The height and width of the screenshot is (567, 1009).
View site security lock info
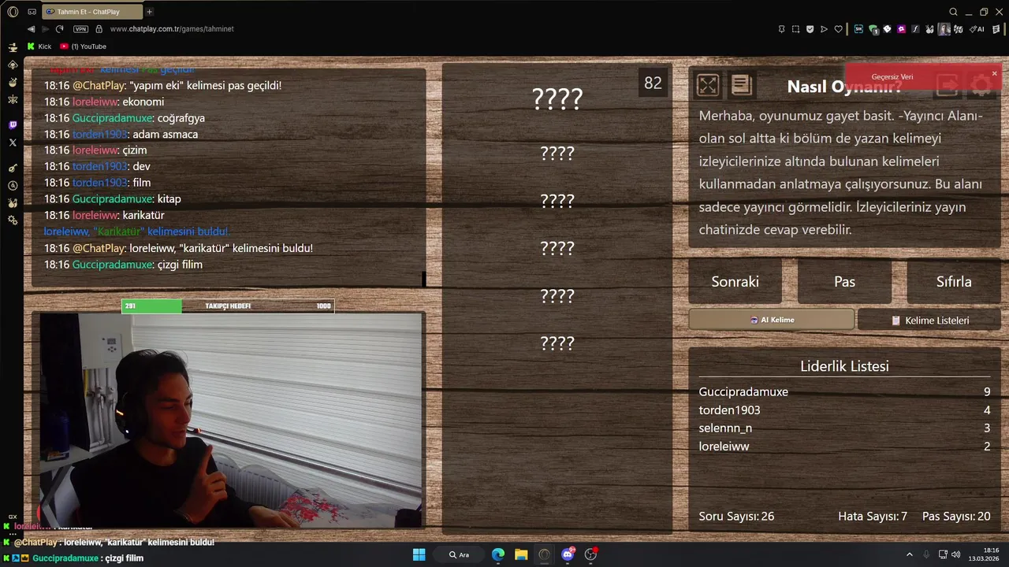pyautogui.click(x=99, y=29)
